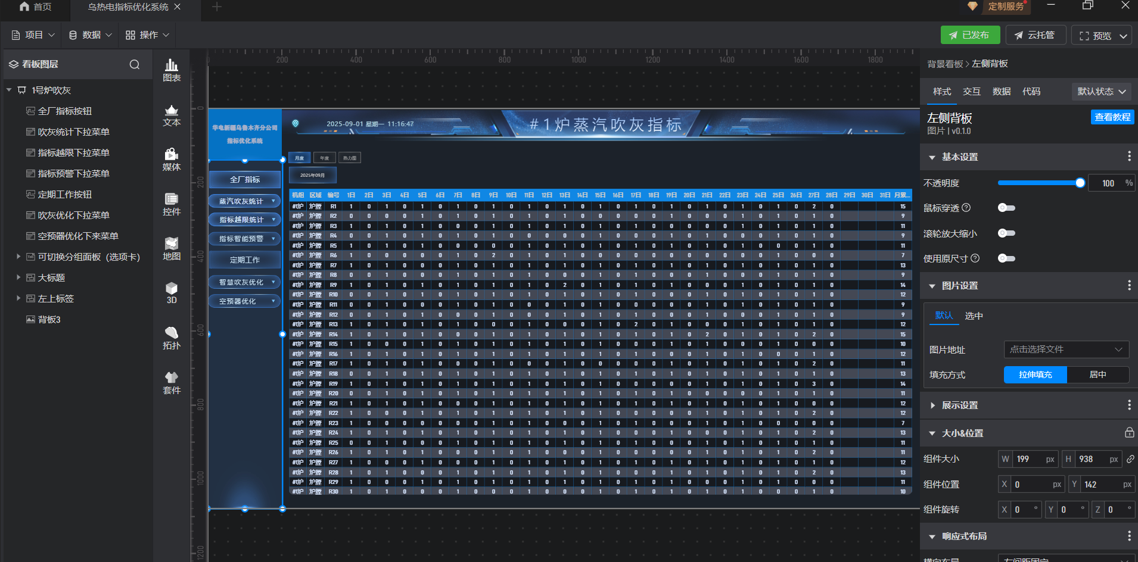Click the 云托管 button
1138x562 pixels.
1035,35
